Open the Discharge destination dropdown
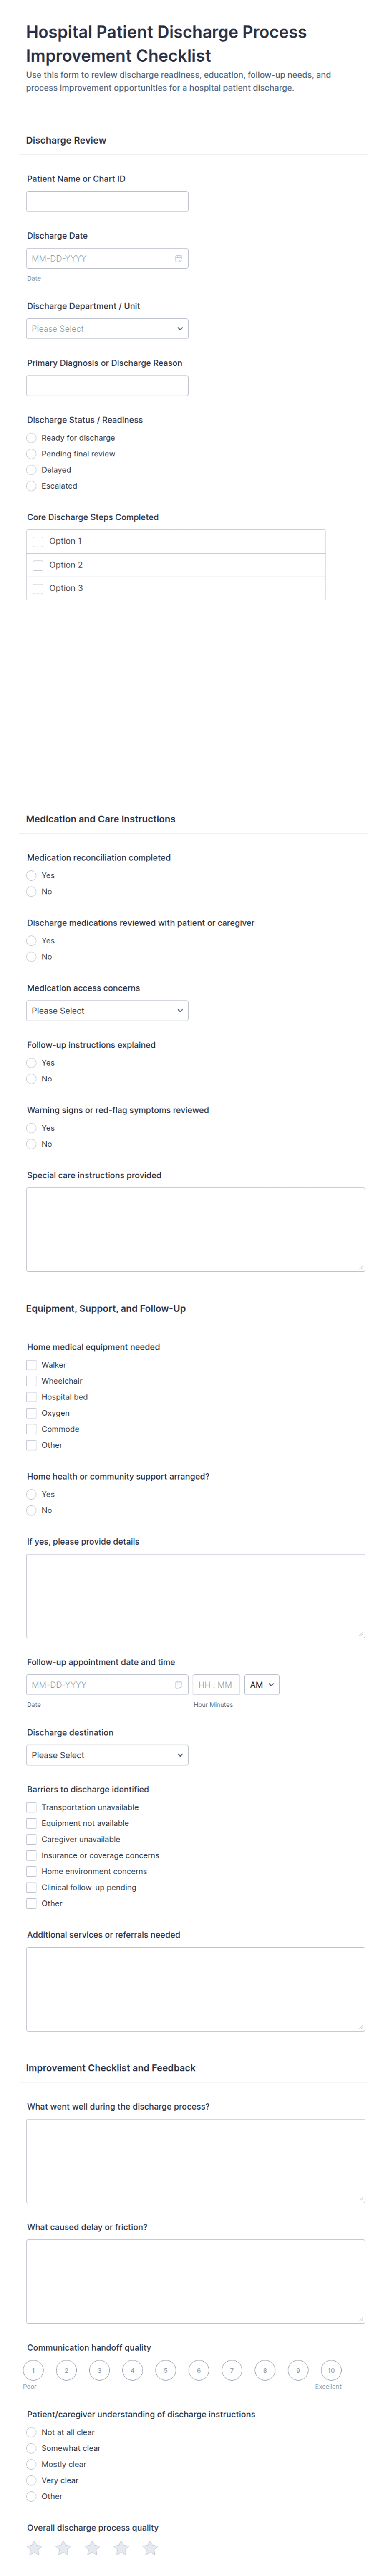 click(x=107, y=1754)
